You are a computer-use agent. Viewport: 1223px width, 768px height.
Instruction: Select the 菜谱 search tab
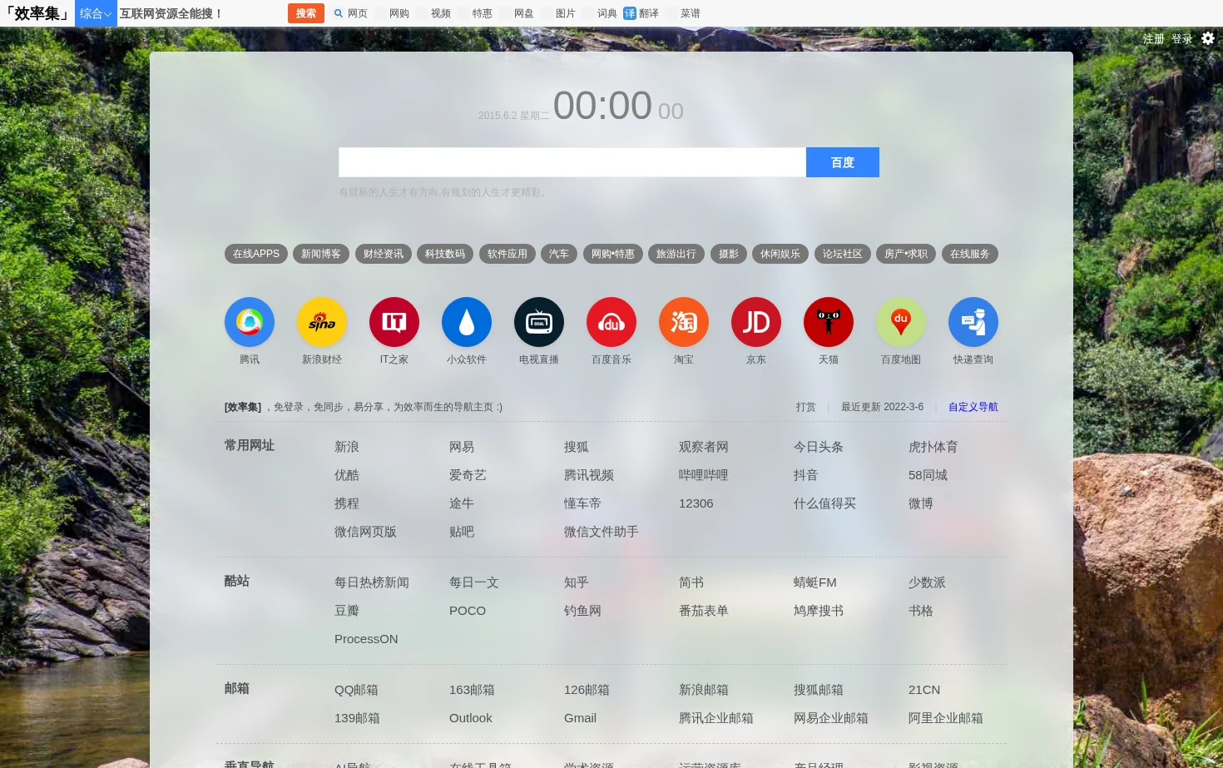pyautogui.click(x=684, y=13)
